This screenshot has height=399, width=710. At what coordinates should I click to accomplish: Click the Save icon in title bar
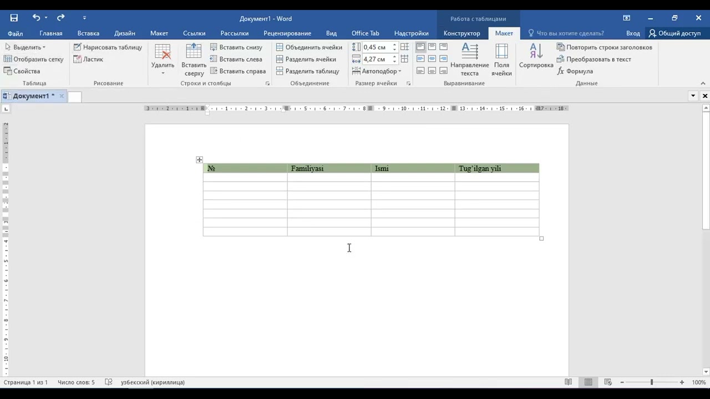click(x=14, y=18)
